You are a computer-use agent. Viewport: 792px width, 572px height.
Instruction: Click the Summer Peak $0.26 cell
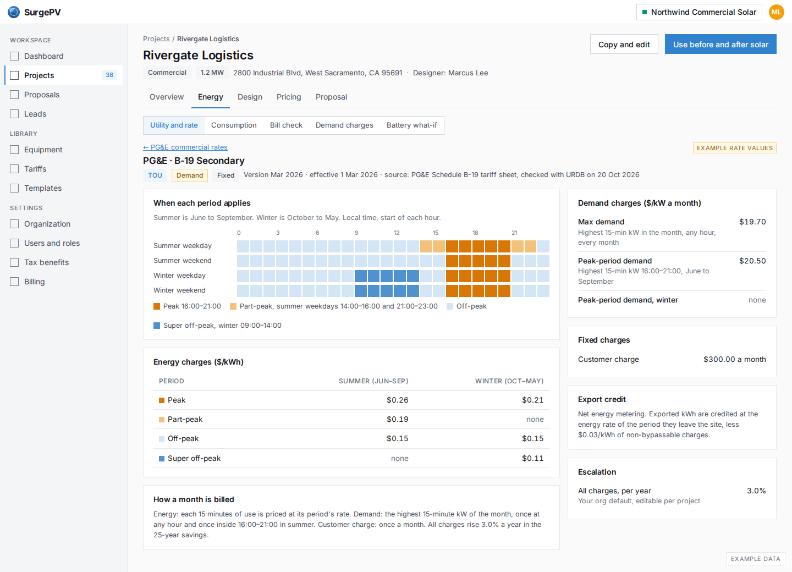coord(397,400)
